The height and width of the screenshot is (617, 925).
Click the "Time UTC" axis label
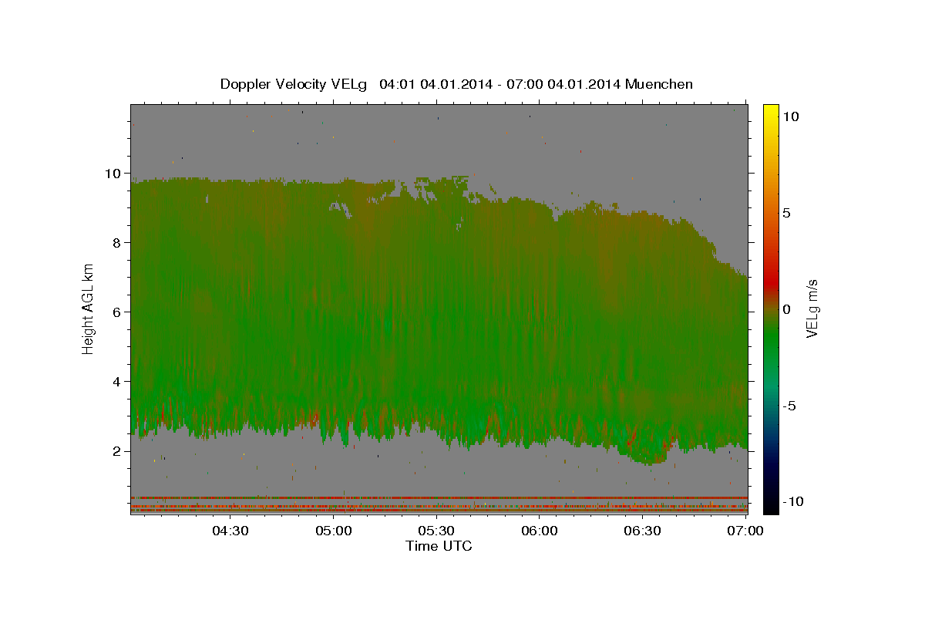439,546
